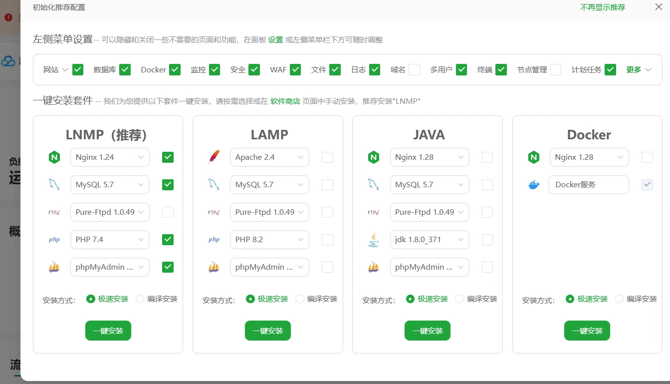The image size is (670, 384).
Task: Click the MySQL dolphin icon in JAVA panel
Action: pyautogui.click(x=373, y=185)
